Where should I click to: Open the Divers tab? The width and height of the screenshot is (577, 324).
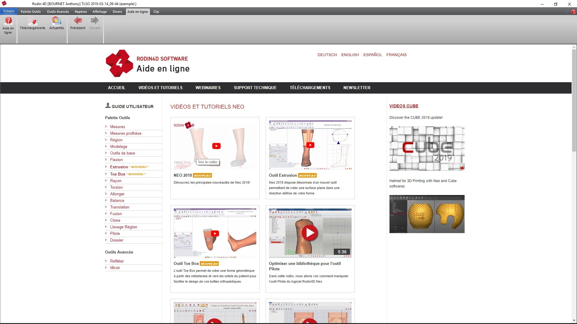(117, 12)
